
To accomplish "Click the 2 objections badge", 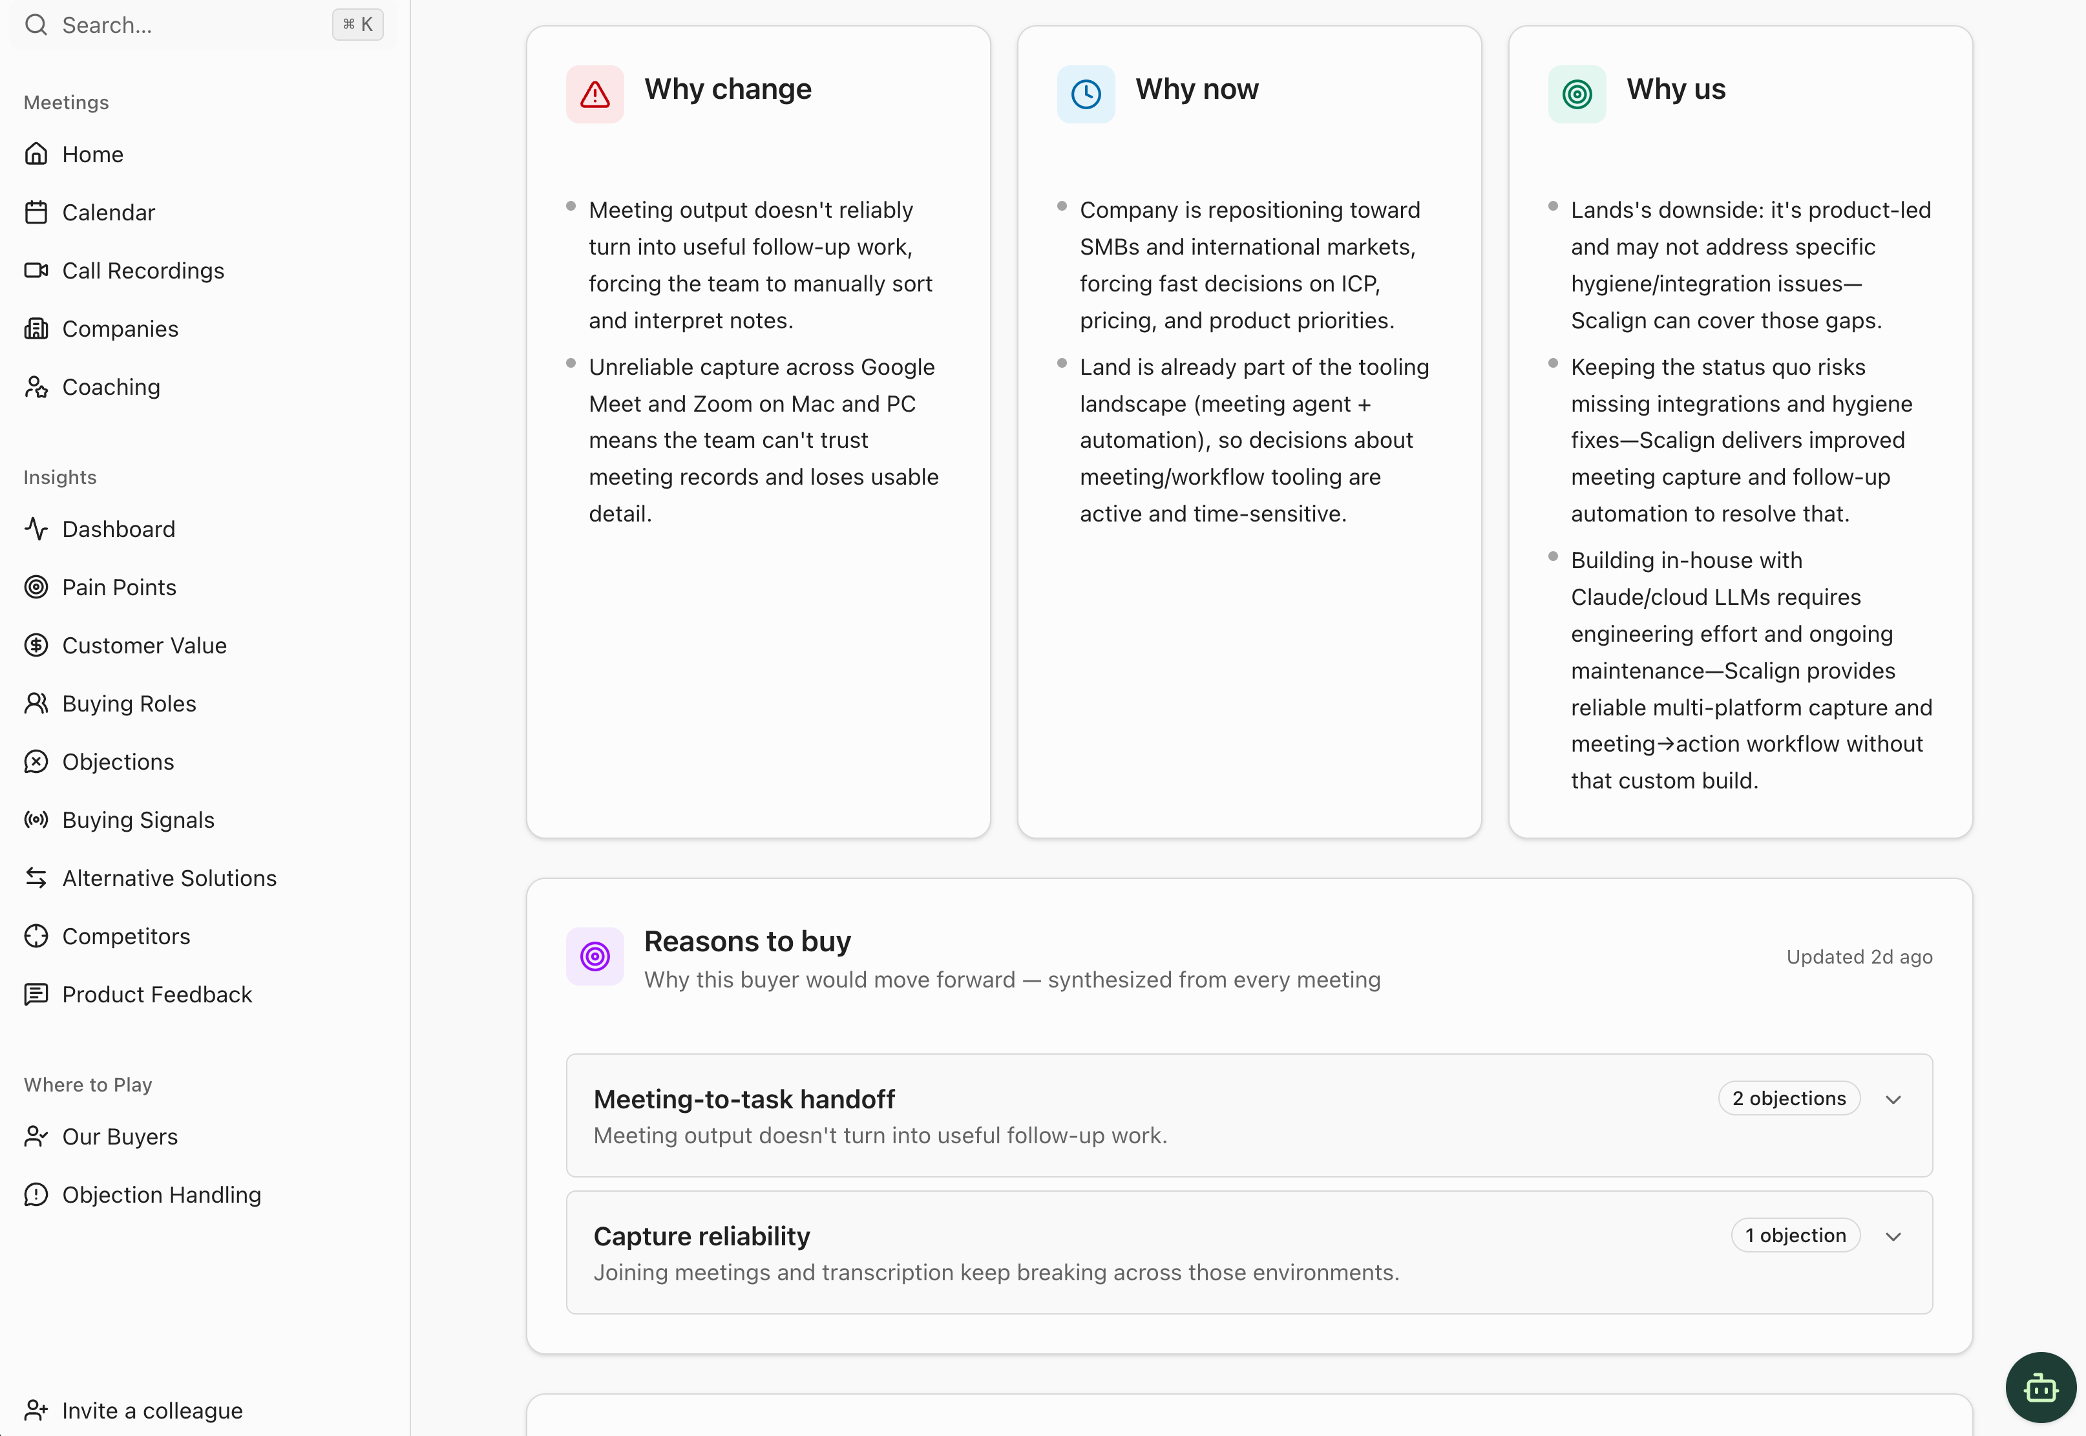I will pyautogui.click(x=1789, y=1099).
